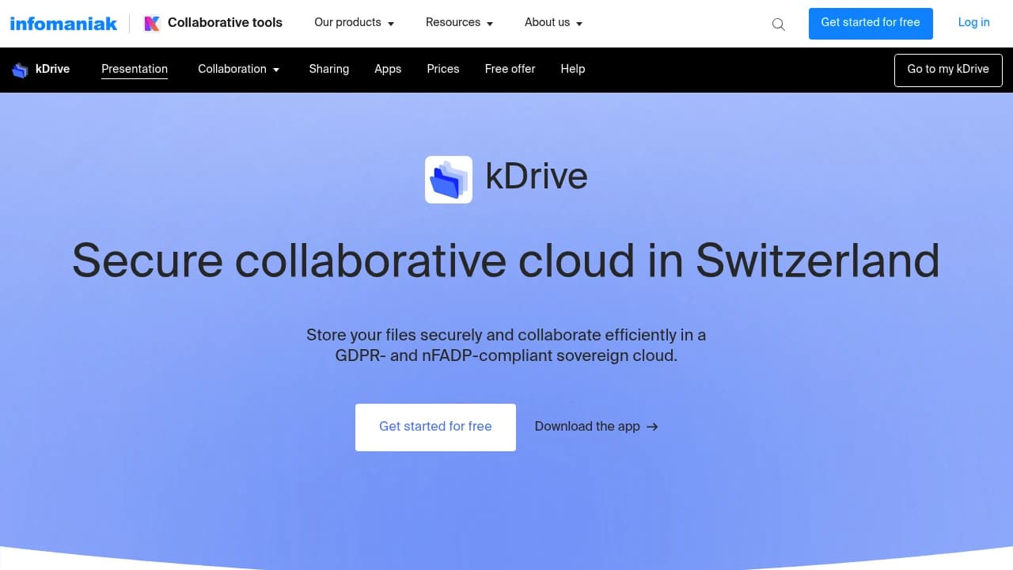Click the arrow beside Download the app
The height and width of the screenshot is (570, 1013).
(652, 427)
